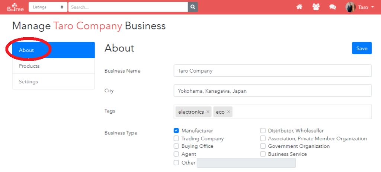The width and height of the screenshot is (381, 172).
Task: Uncheck the Manufacturer checkbox
Action: (x=176, y=131)
